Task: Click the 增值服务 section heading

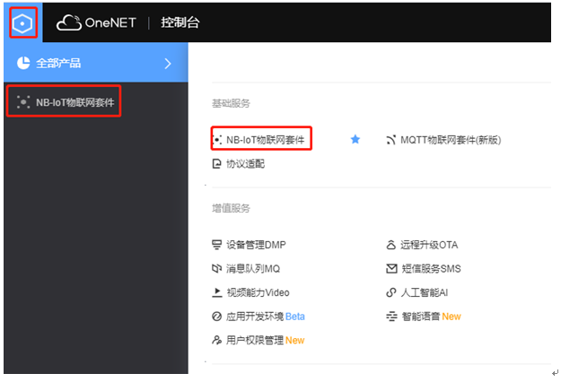Action: [231, 208]
